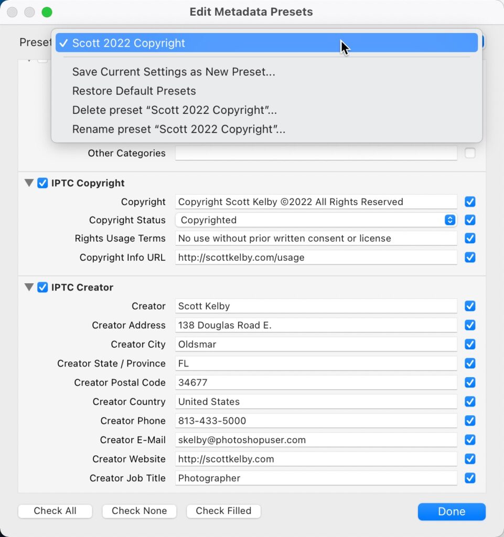
Task: Click the Other Categories input field
Action: pos(316,153)
